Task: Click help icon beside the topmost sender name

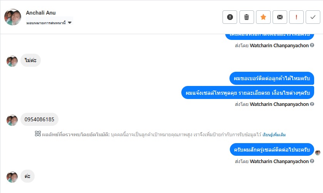Action: click(312, 45)
